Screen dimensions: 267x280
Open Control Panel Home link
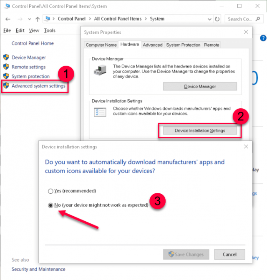click(33, 43)
